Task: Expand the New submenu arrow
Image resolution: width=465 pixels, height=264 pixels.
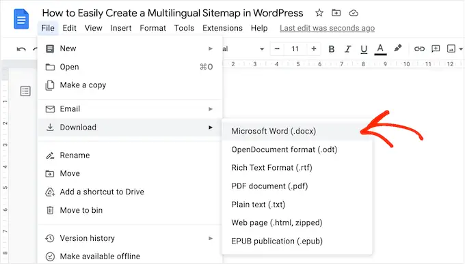Action: point(211,48)
